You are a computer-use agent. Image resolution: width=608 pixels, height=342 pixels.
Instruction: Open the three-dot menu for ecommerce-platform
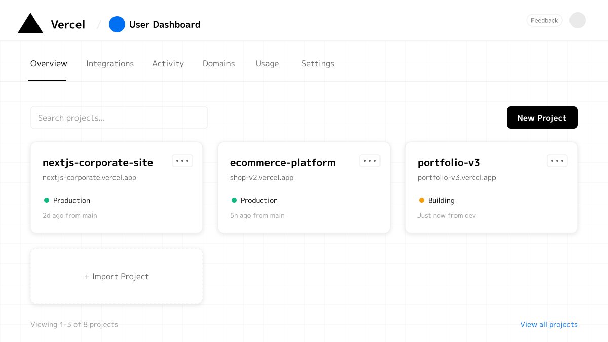370,161
